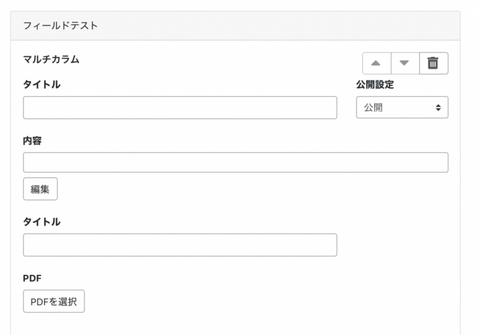Click the マルチカラム heading label
479x335 pixels.
coord(51,60)
